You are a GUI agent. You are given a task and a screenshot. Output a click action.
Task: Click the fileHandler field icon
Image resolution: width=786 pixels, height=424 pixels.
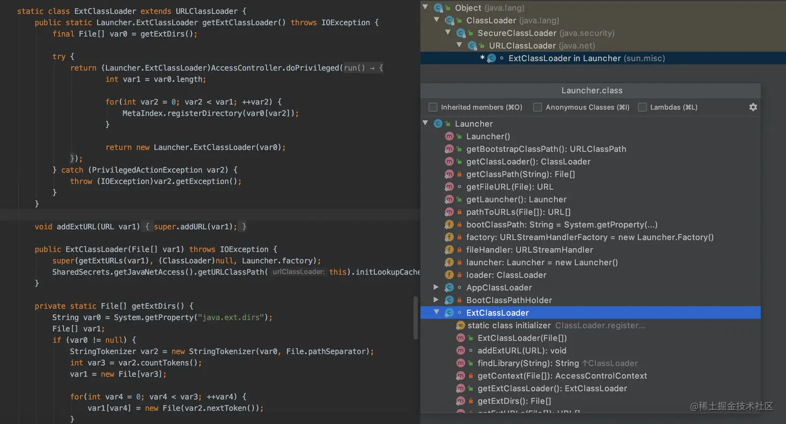click(x=449, y=250)
